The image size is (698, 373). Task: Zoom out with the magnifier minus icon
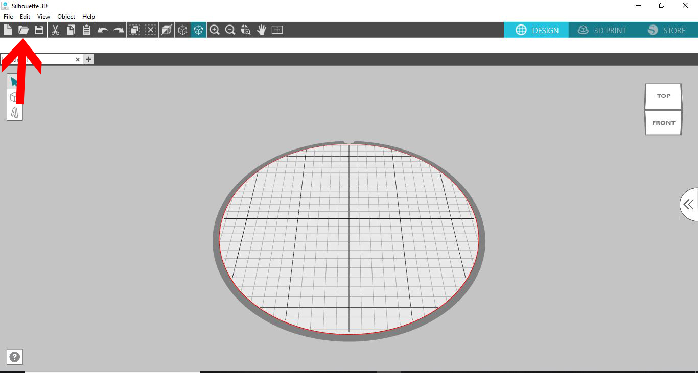tap(230, 30)
